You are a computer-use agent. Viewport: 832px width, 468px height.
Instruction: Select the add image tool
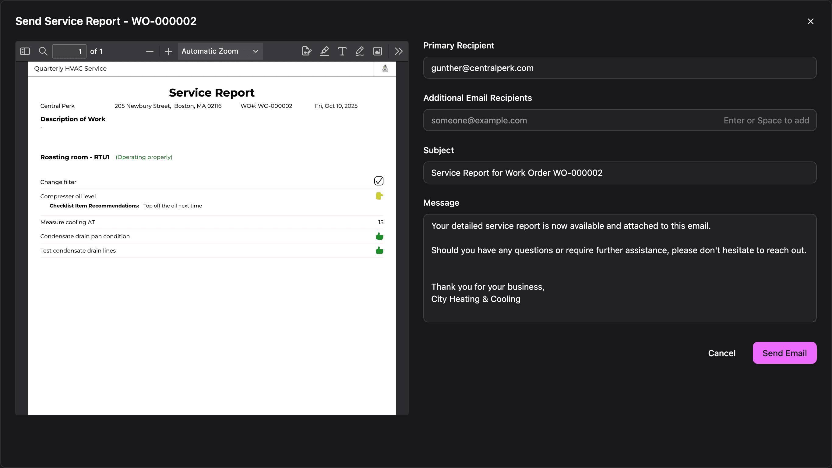378,51
